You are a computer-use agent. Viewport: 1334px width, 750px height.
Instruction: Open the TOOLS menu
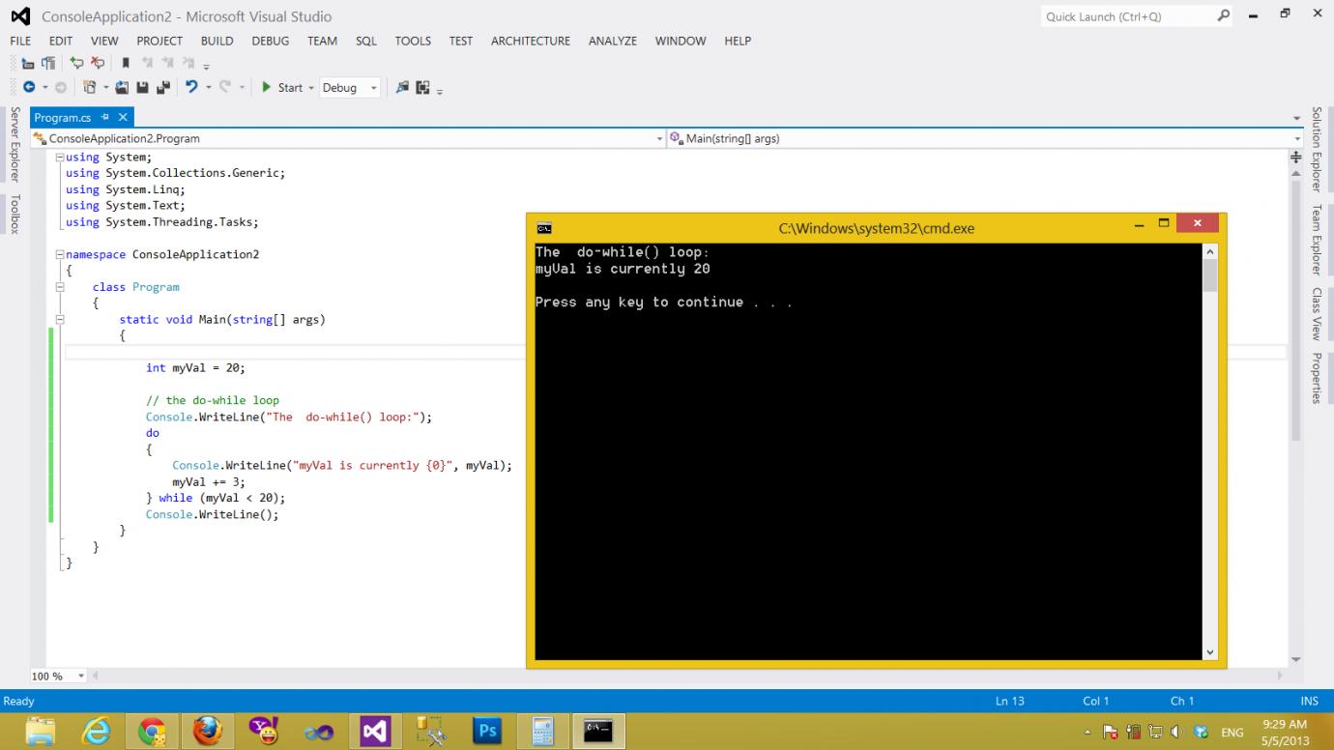click(x=413, y=41)
